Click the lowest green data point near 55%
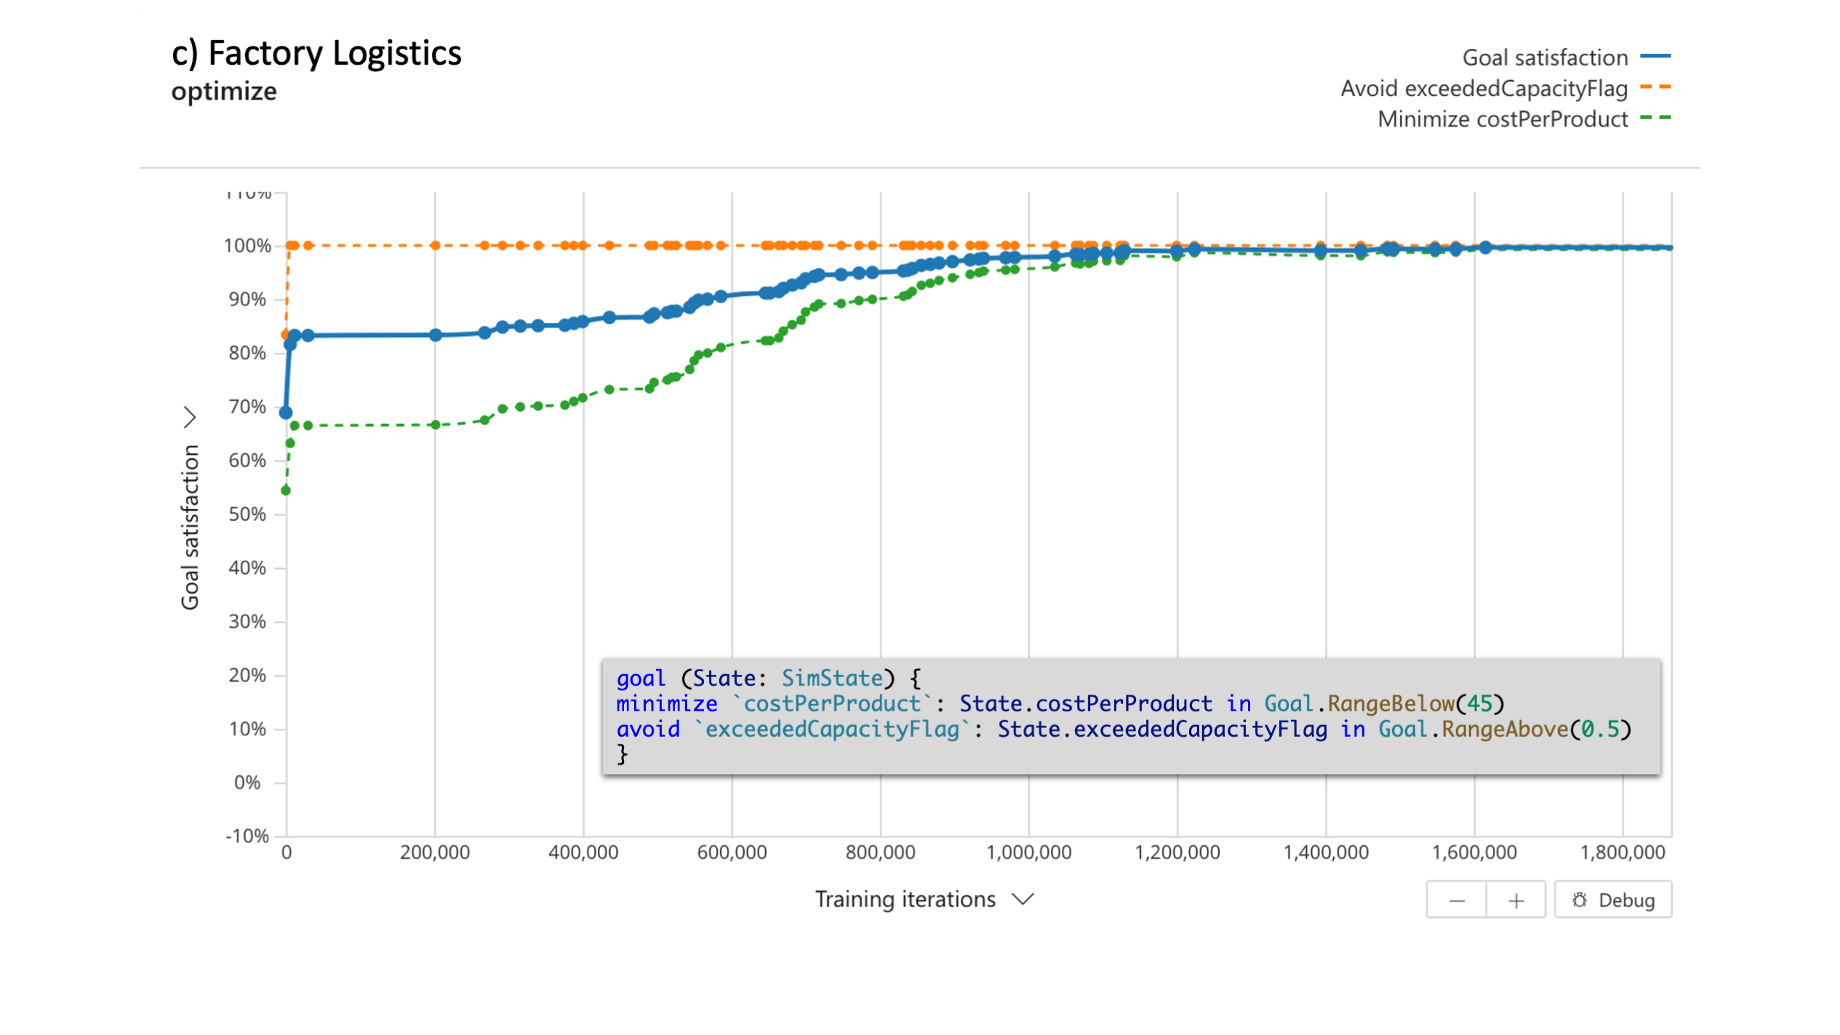Image resolution: width=1840 pixels, height=1035 pixels. click(x=286, y=490)
